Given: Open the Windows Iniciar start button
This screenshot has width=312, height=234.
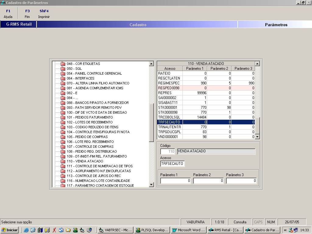Looking at the screenshot, I should click(x=10, y=230).
